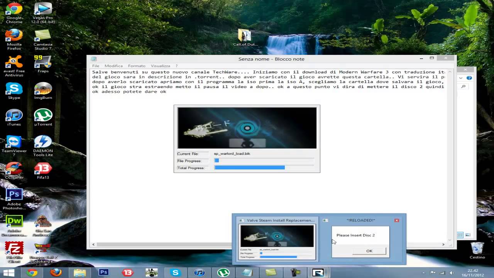
Task: Open the Visualizza menu
Action: [160, 66]
